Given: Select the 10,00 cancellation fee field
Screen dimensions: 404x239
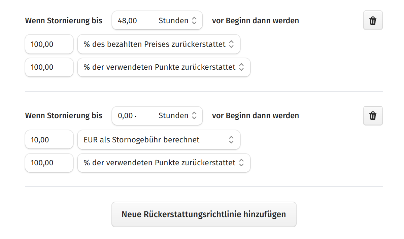Looking at the screenshot, I should [49, 139].
